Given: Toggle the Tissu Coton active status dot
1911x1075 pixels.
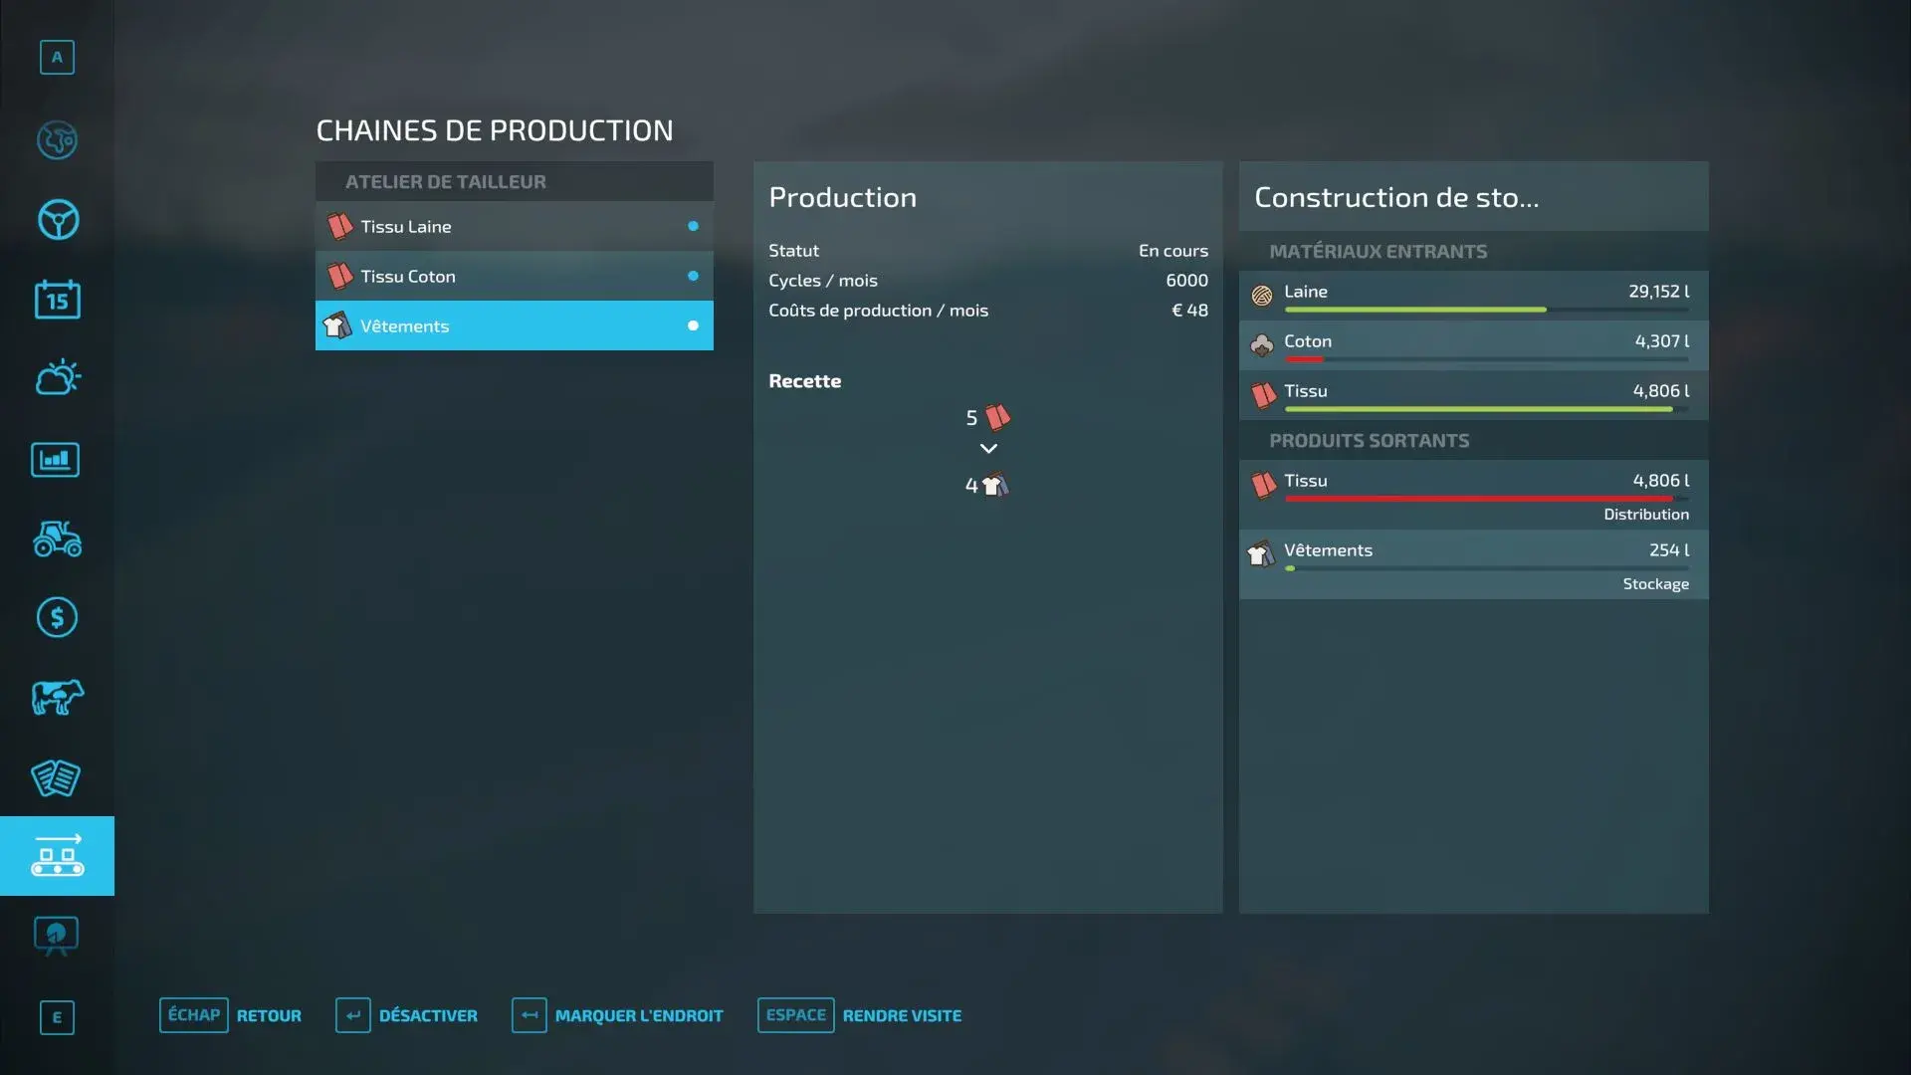Looking at the screenshot, I should coord(693,276).
